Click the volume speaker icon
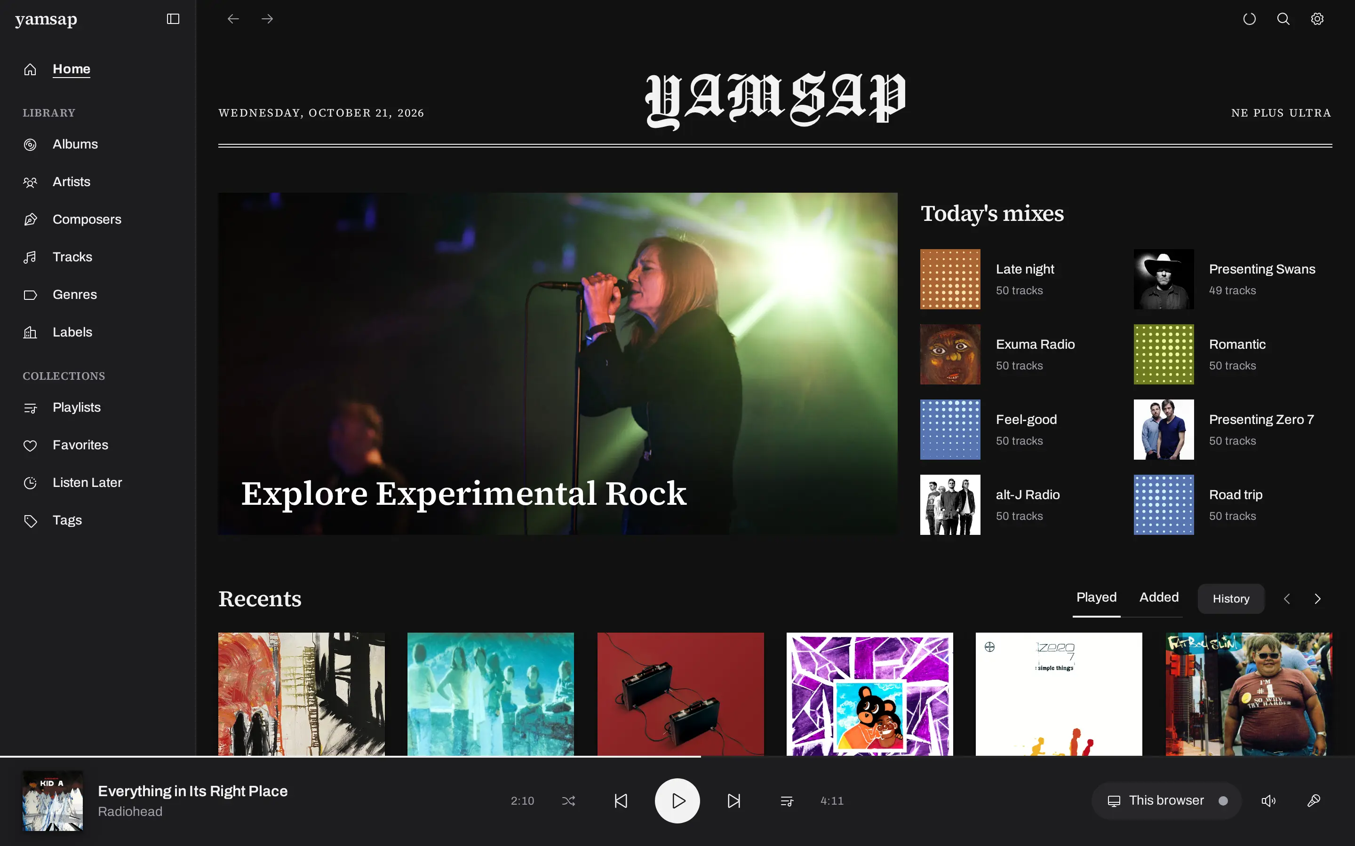This screenshot has width=1355, height=846. [x=1268, y=801]
